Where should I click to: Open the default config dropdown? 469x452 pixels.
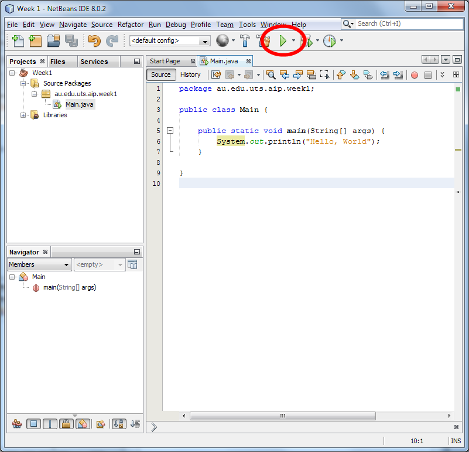[x=170, y=41]
